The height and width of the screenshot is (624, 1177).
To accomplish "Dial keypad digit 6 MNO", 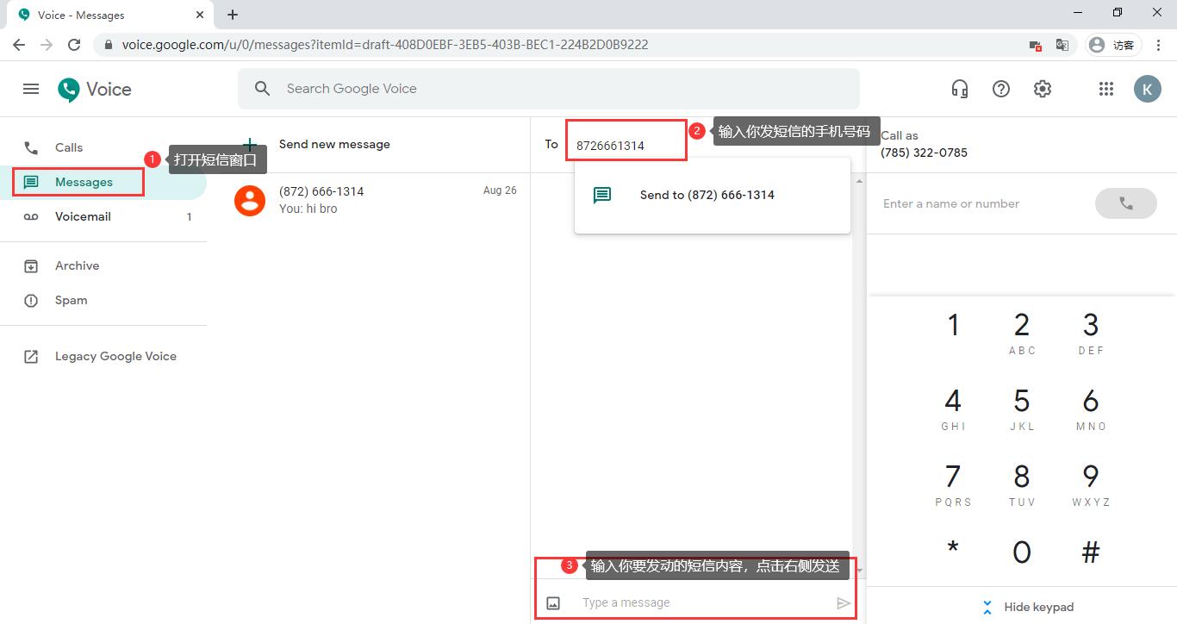I will click(1091, 409).
